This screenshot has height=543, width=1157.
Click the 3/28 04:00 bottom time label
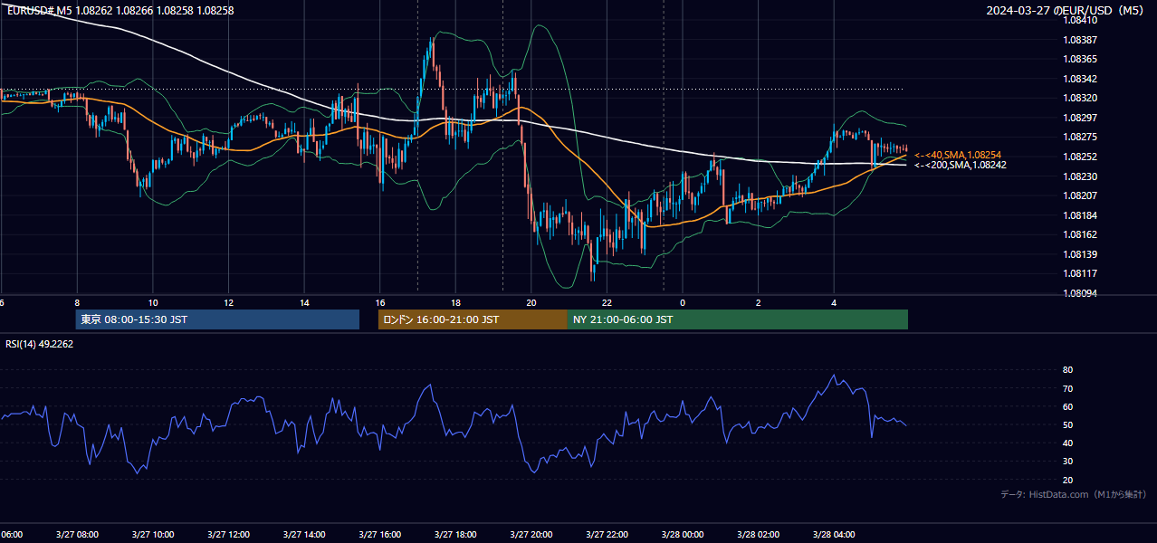coord(834,535)
